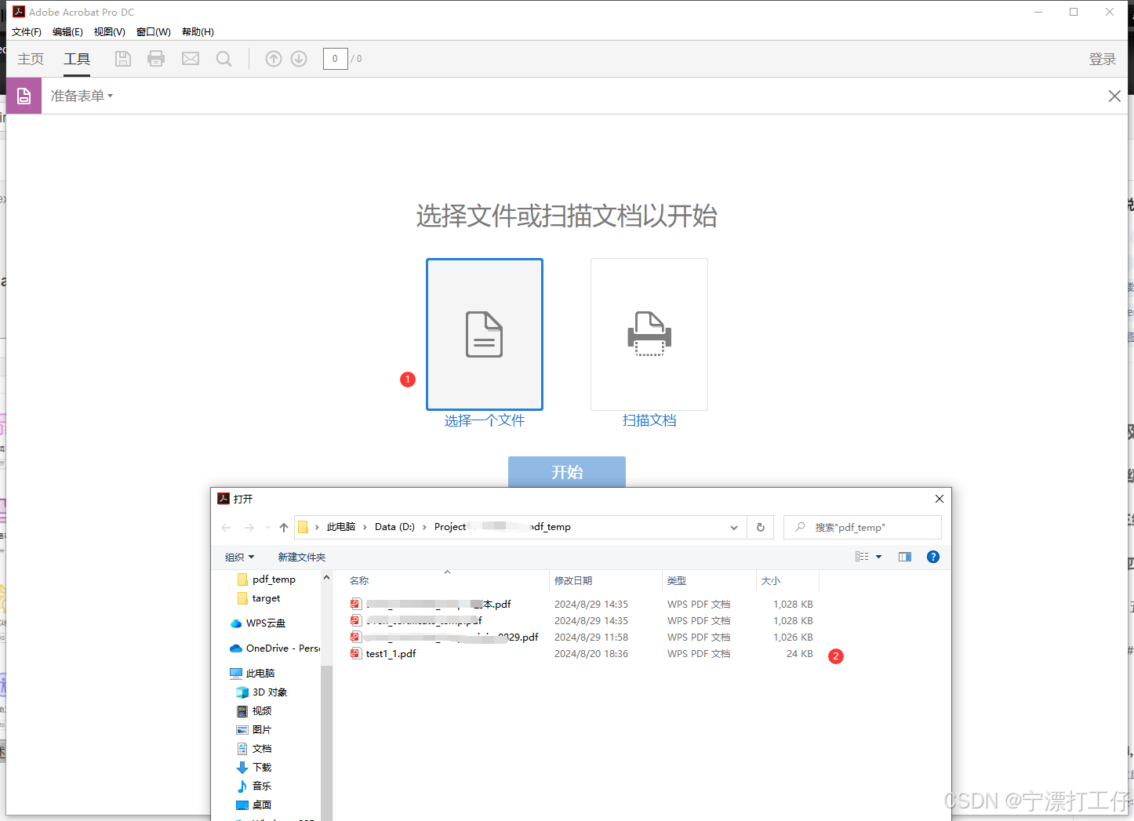Select 桌面 in navigation tree
The width and height of the screenshot is (1134, 821).
pyautogui.click(x=254, y=805)
